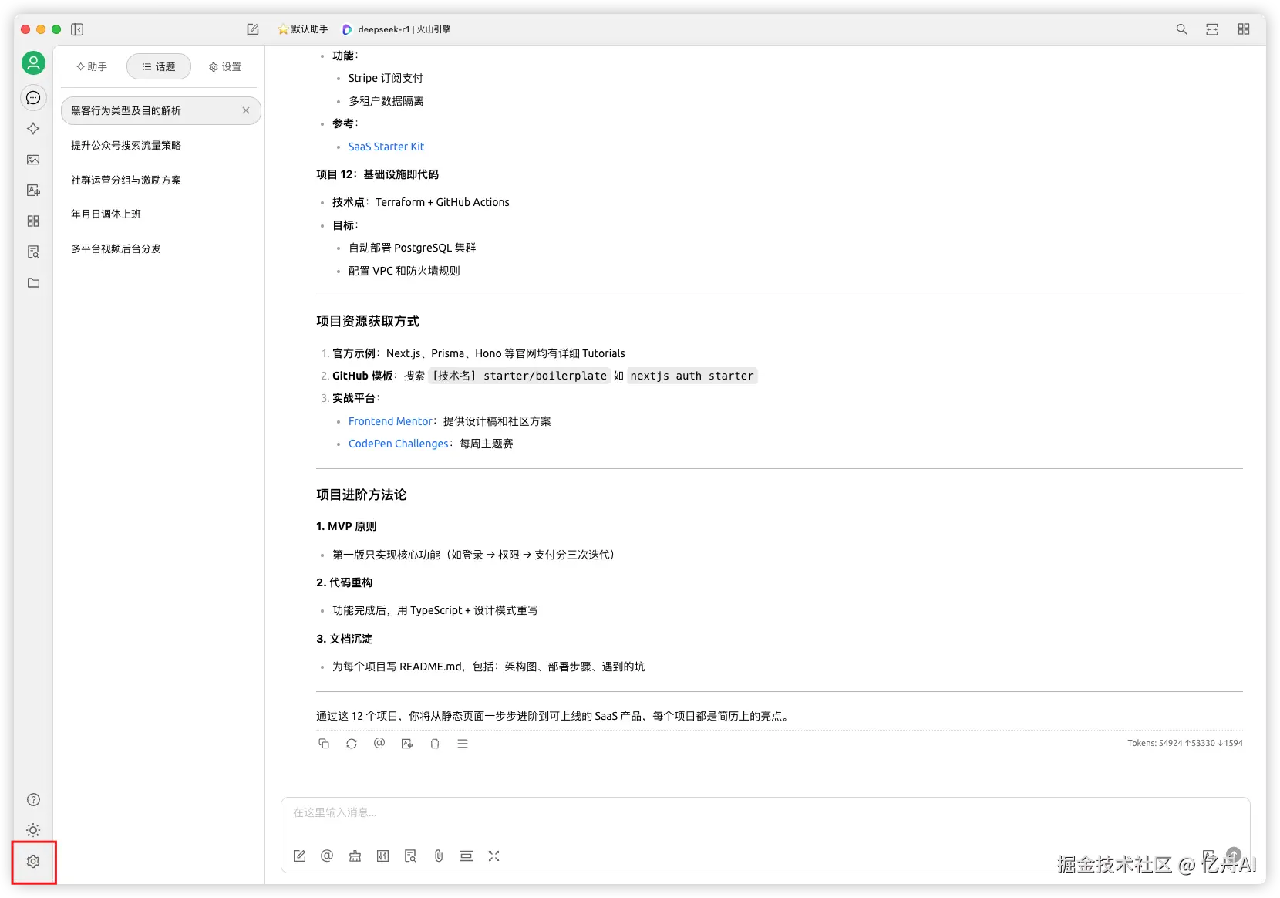Open the settings gear in sidebar
This screenshot has width=1280, height=898.
pyautogui.click(x=33, y=862)
